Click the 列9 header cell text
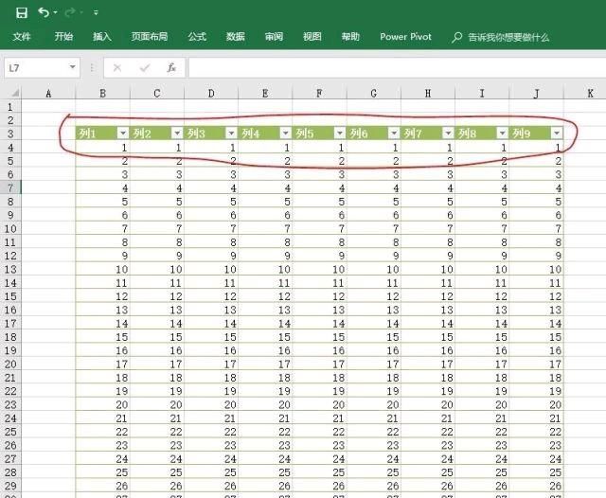The image size is (606, 498). pyautogui.click(x=521, y=133)
